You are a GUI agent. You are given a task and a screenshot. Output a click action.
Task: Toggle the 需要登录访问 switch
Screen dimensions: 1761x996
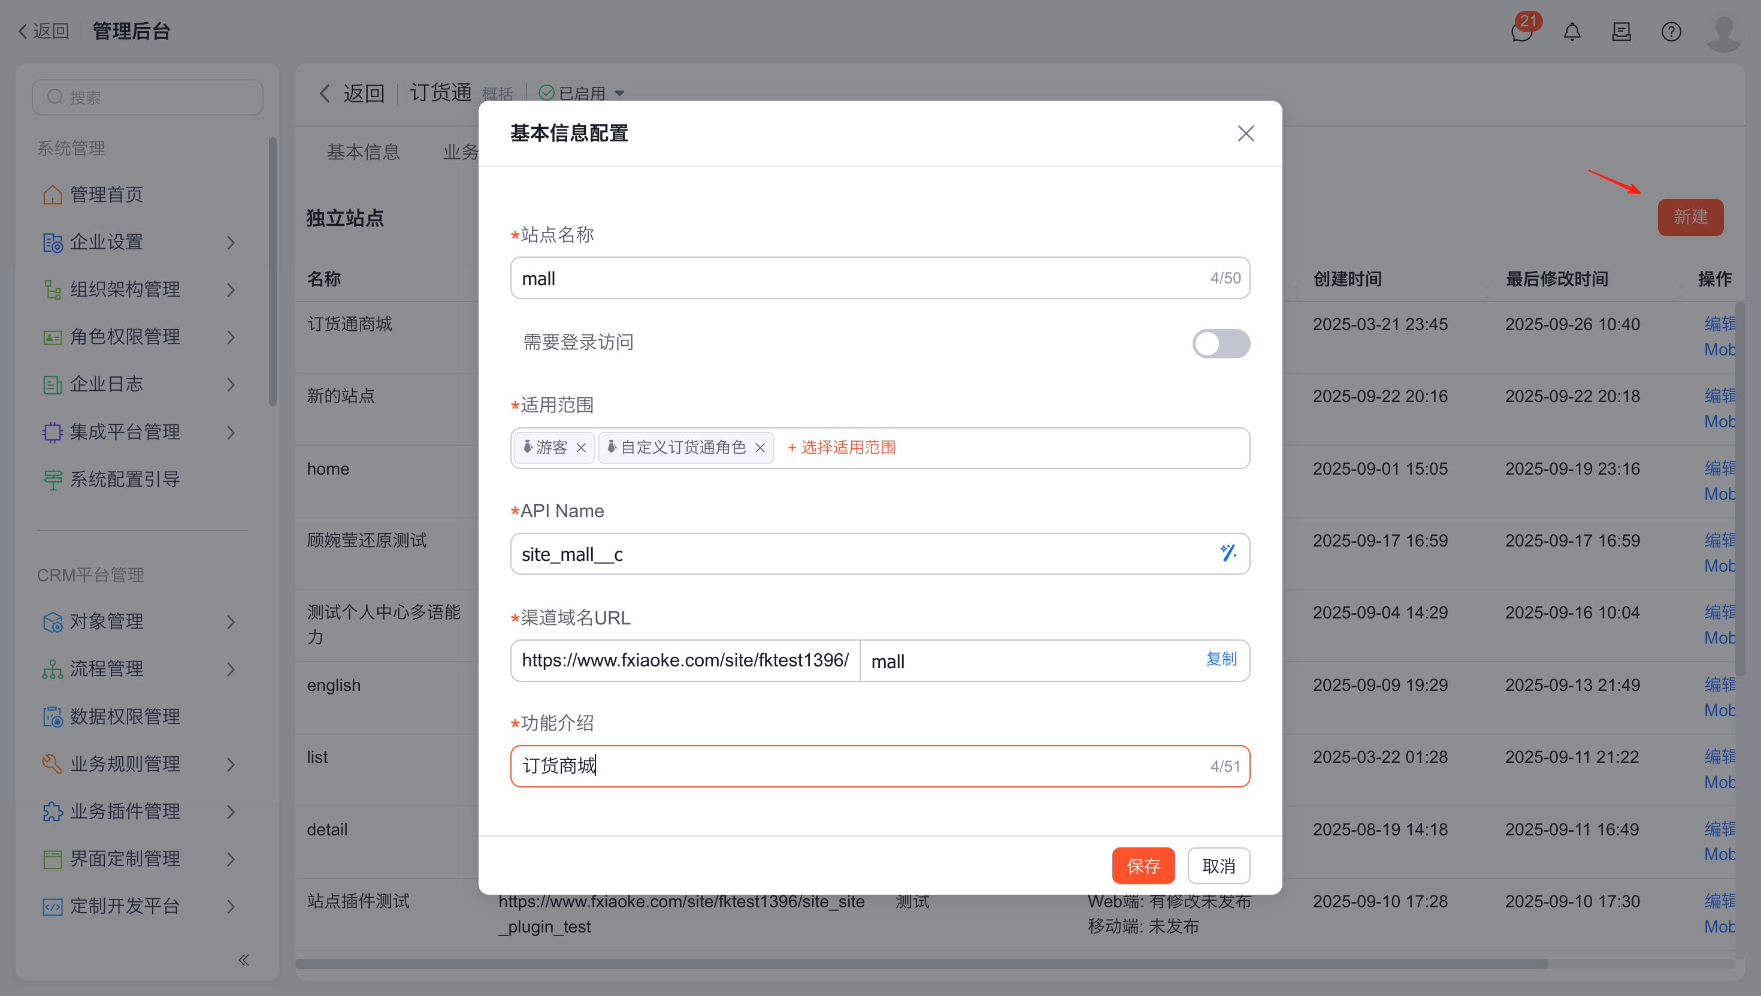click(x=1221, y=343)
